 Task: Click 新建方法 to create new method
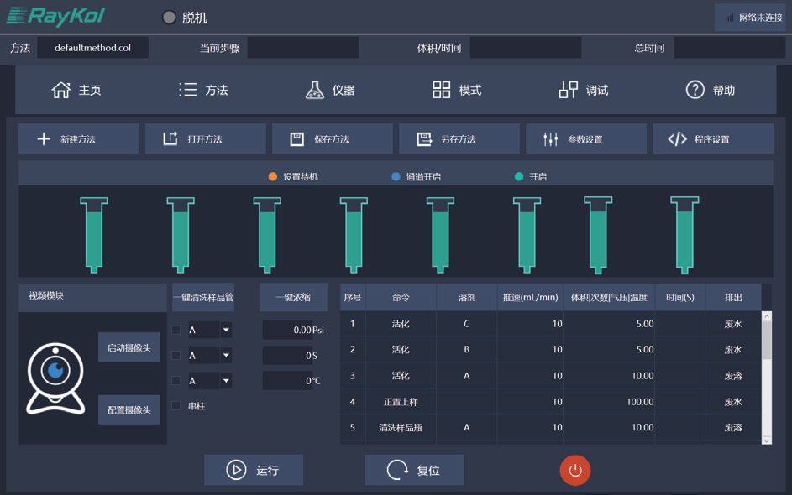pos(78,139)
